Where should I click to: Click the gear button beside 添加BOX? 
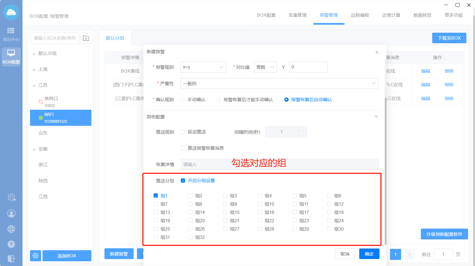coord(36,255)
